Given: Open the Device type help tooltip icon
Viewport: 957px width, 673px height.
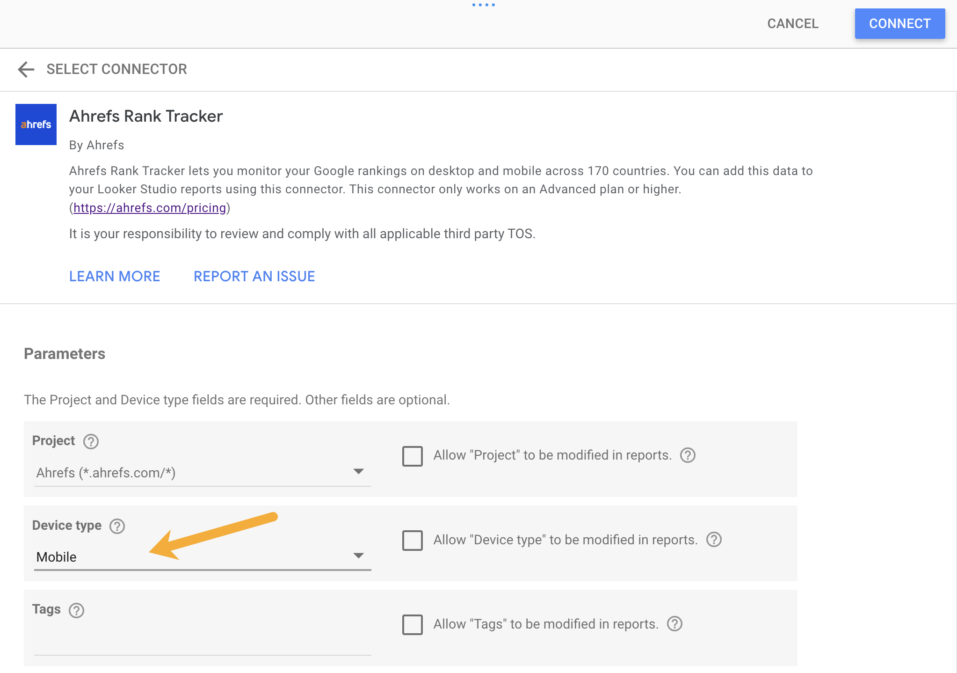Looking at the screenshot, I should pyautogui.click(x=117, y=526).
